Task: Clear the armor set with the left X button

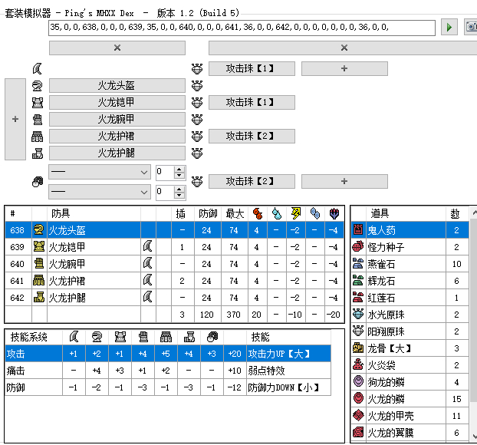Action: pos(117,48)
